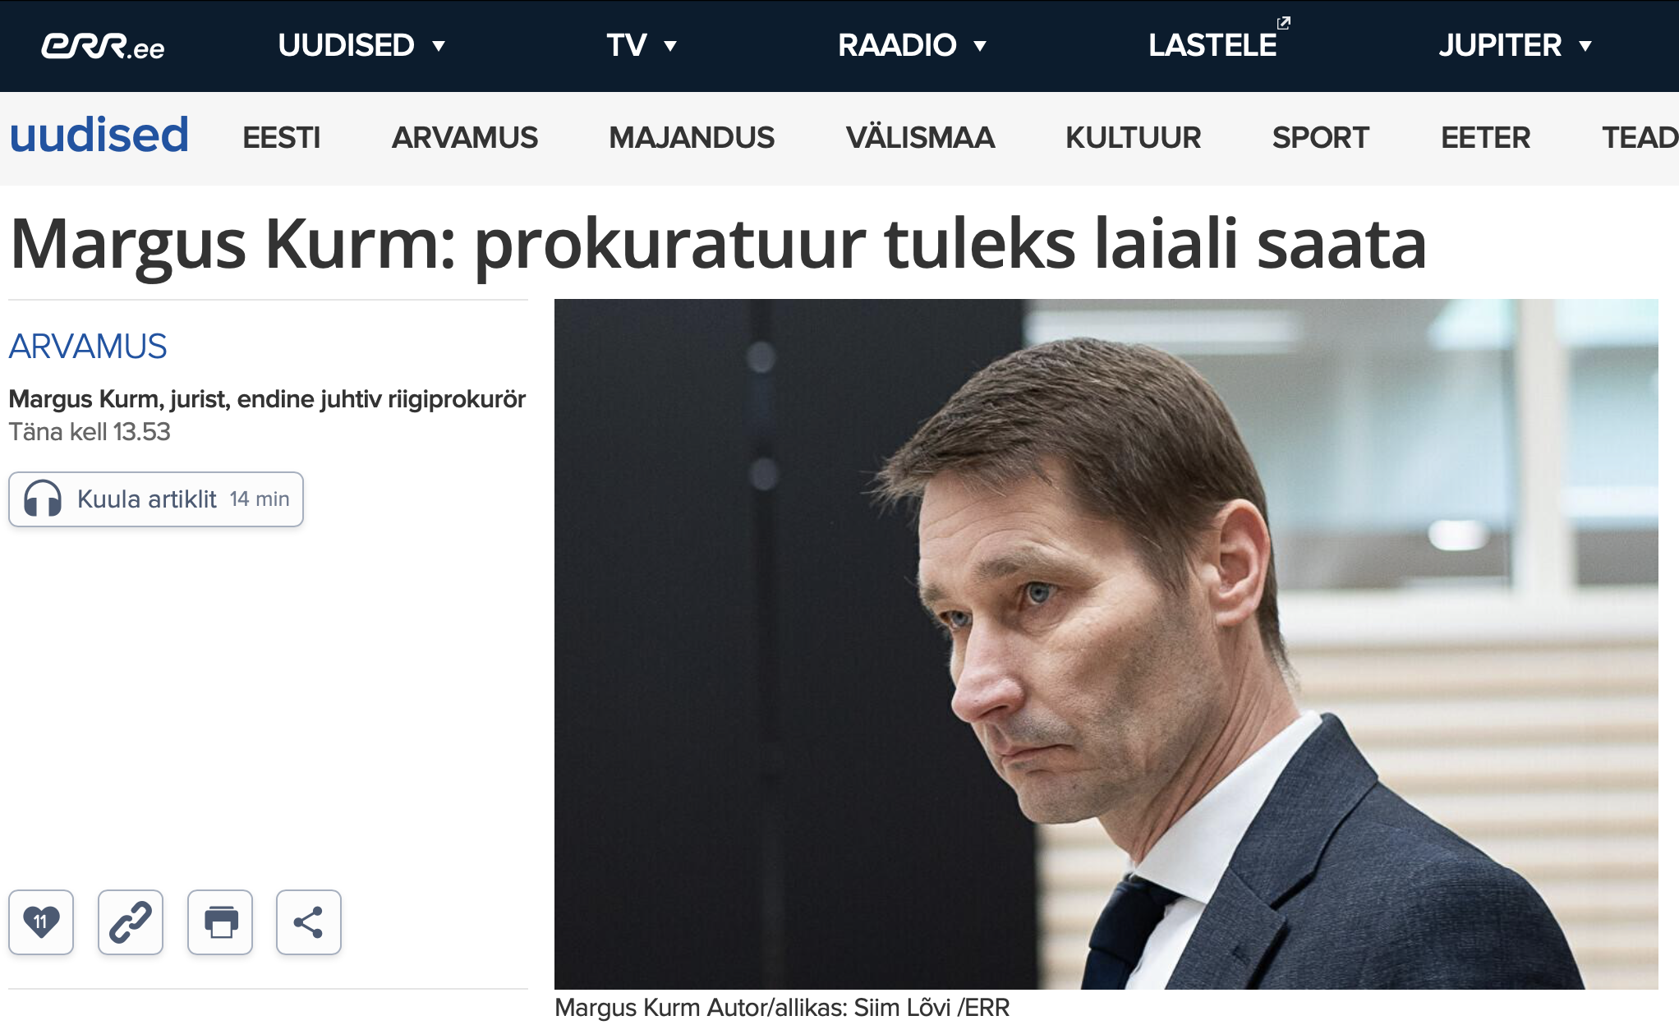The width and height of the screenshot is (1679, 1025).
Task: Copy article link with chain icon
Action: click(x=131, y=922)
